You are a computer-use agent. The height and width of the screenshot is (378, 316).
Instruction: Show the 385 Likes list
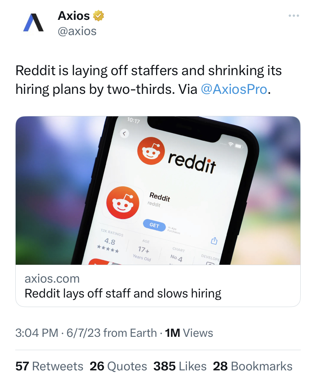[x=180, y=366]
